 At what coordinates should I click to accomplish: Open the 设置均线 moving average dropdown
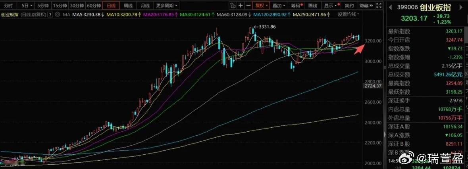pyautogui.click(x=348, y=14)
